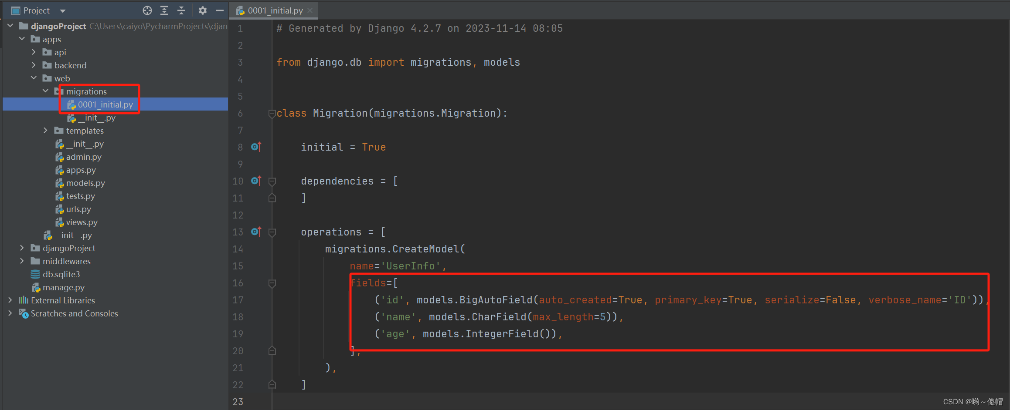Hide the Project panel with minus icon

(220, 10)
